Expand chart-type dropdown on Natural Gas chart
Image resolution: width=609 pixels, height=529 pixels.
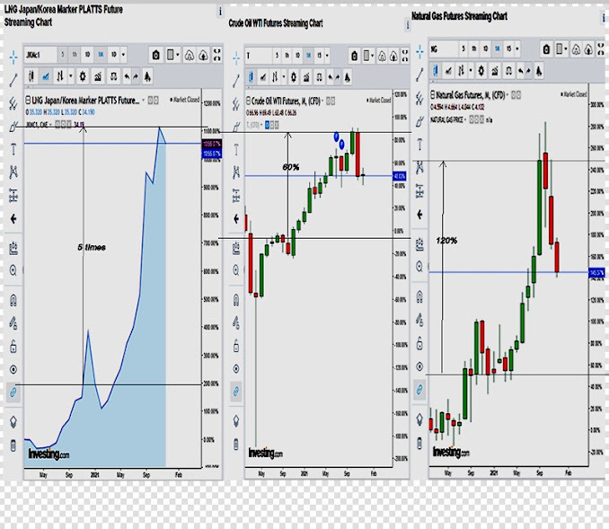(471, 71)
